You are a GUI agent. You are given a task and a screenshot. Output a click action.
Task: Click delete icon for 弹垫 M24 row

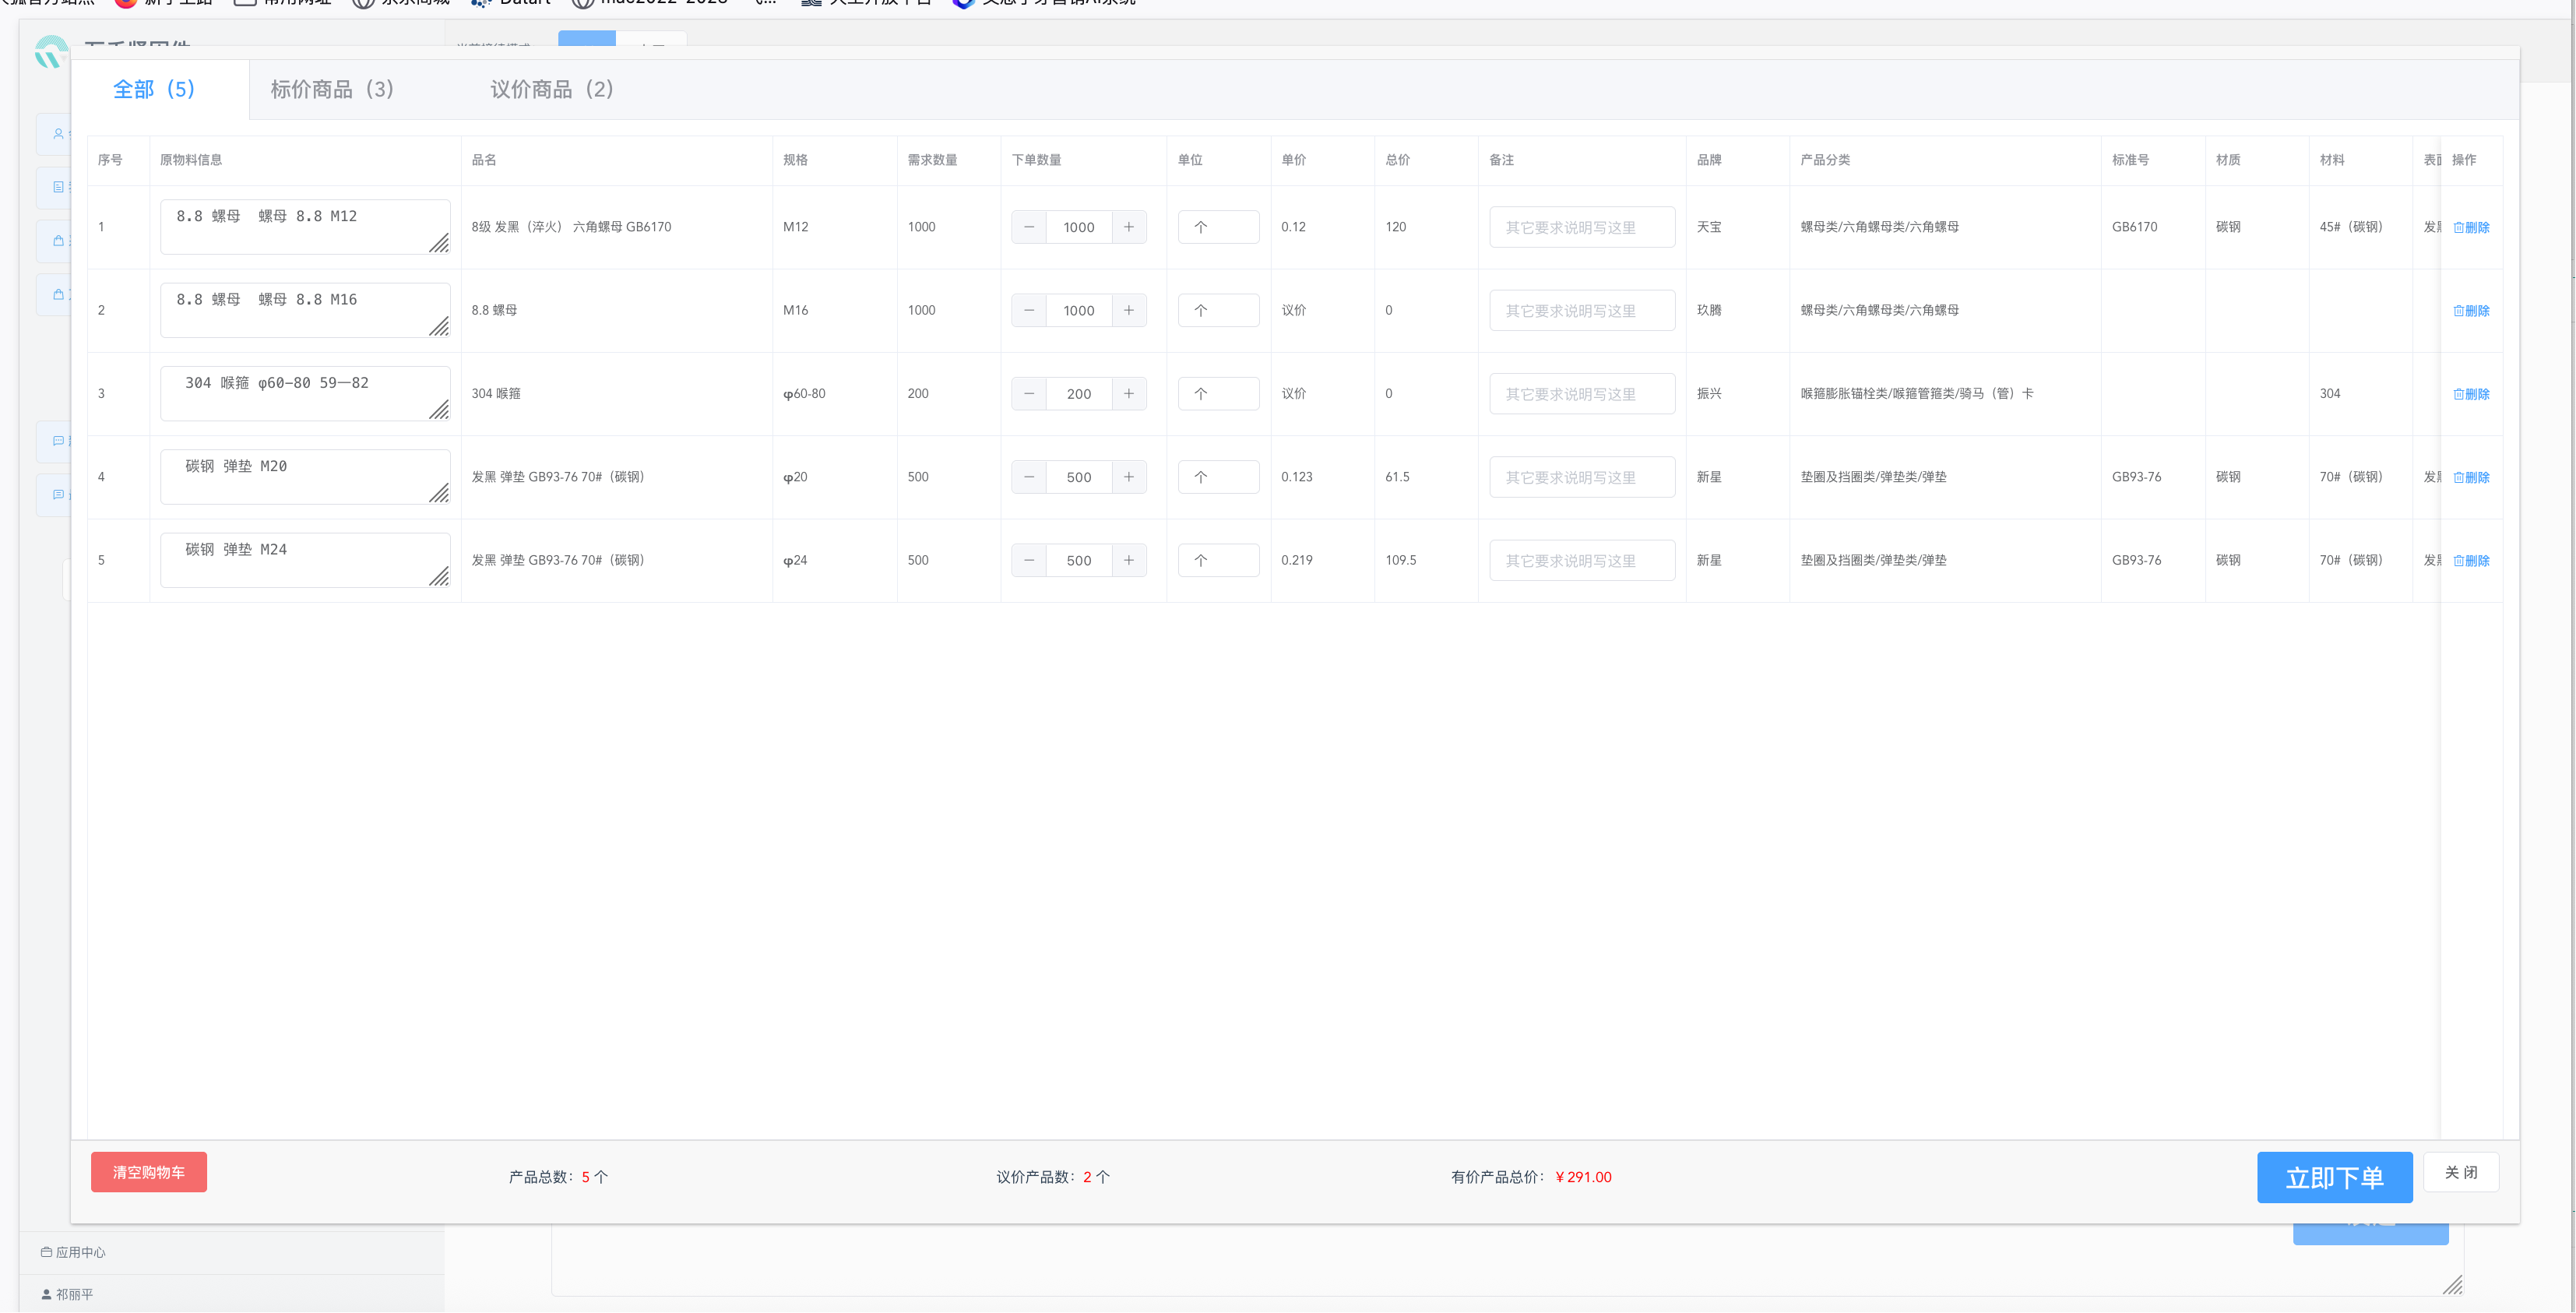coord(2470,561)
